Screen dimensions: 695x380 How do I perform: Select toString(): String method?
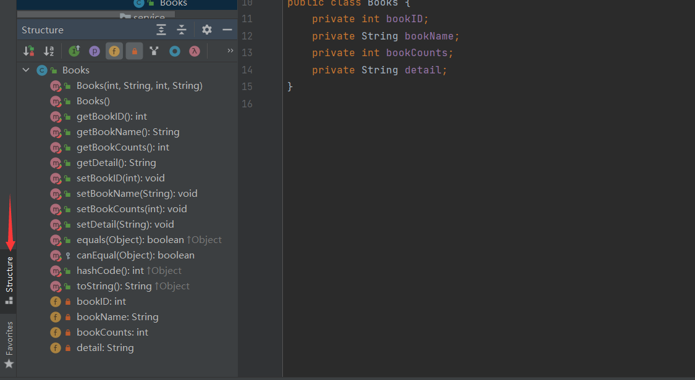(114, 286)
